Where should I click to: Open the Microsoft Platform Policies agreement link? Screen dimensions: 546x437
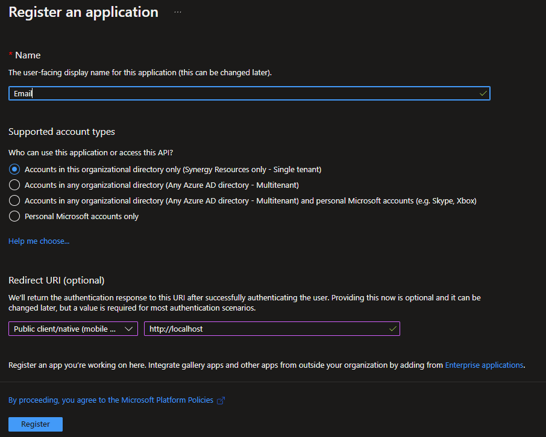pos(111,400)
